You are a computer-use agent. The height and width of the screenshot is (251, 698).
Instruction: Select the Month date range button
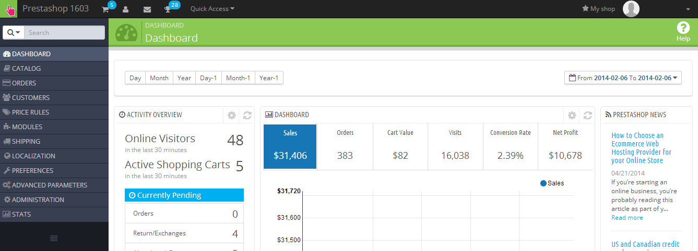point(159,78)
